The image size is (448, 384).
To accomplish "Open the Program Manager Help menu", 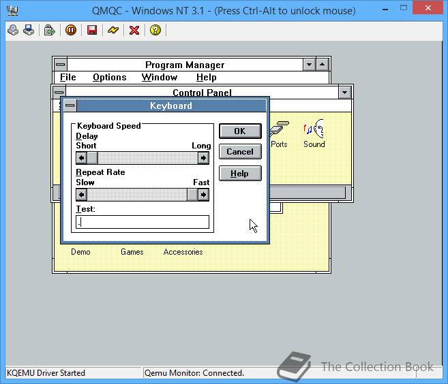I will (x=207, y=78).
